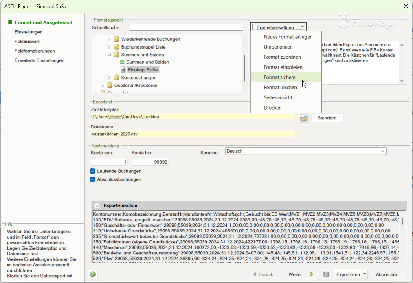Click the Finokapi SuSa document icon
This screenshot has width=413, height=283.
click(123, 70)
